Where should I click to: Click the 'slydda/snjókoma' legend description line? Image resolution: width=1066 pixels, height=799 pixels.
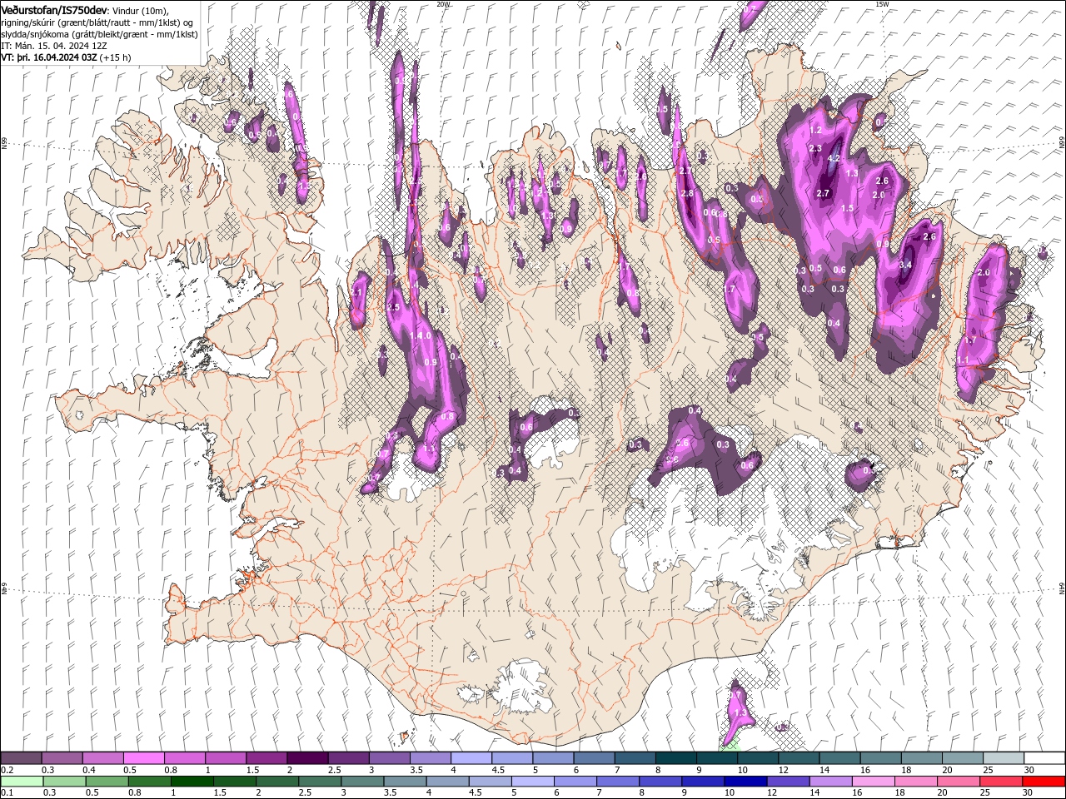pos(98,34)
